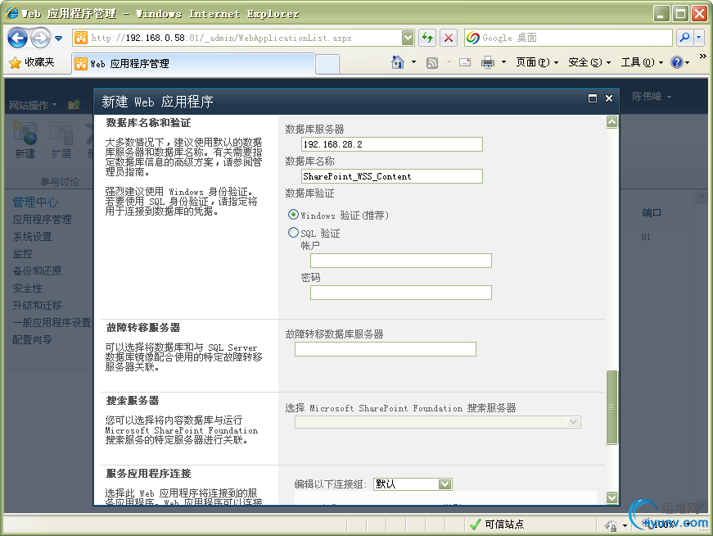Click the Refresh page icon
The image size is (713, 536).
pos(427,38)
